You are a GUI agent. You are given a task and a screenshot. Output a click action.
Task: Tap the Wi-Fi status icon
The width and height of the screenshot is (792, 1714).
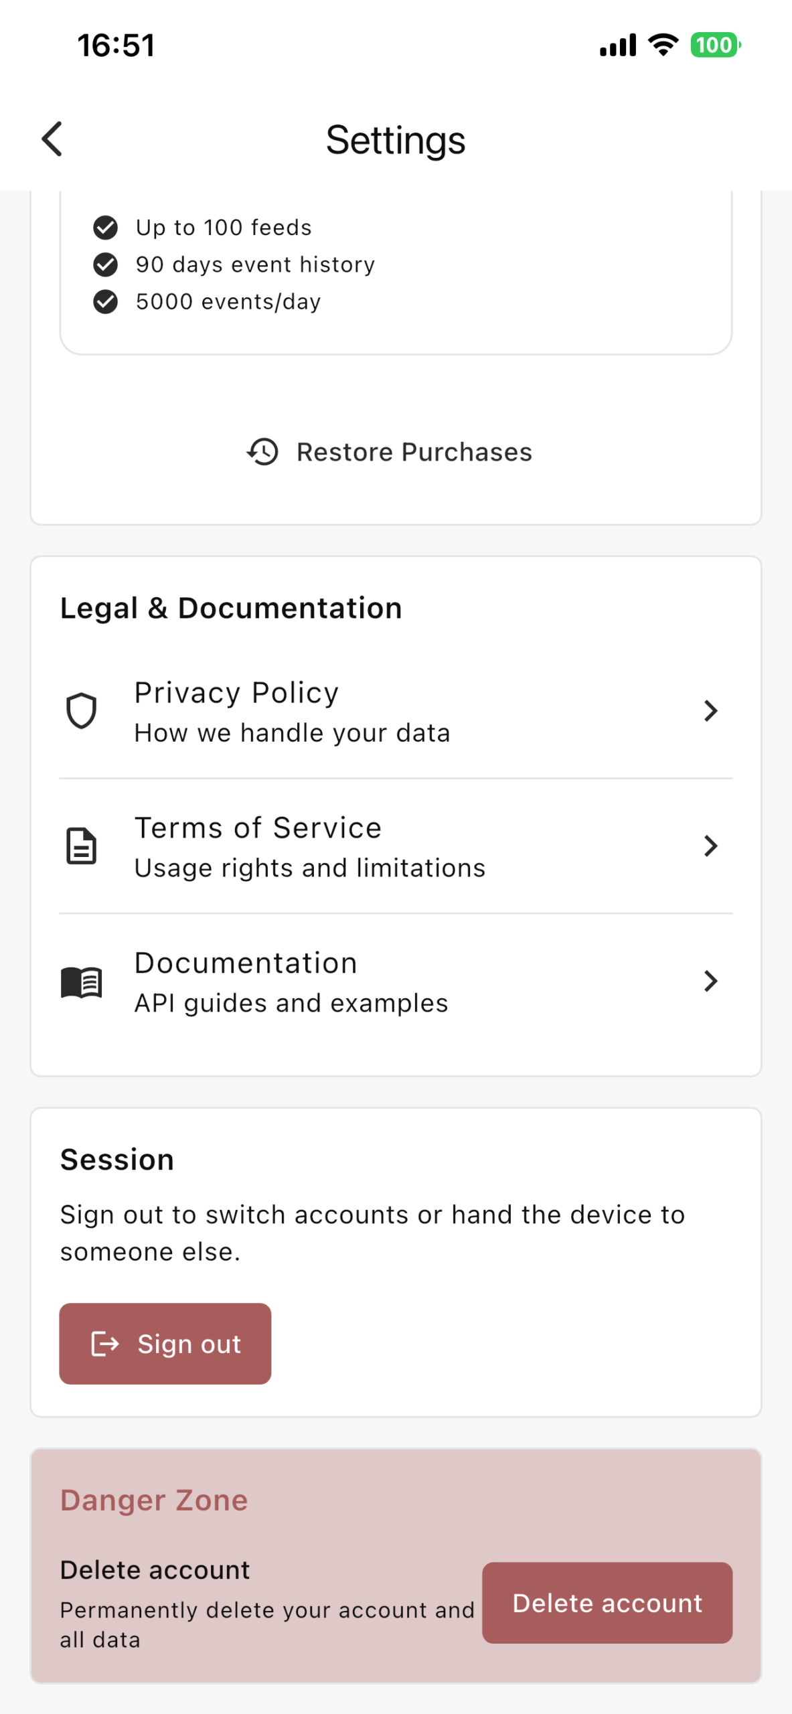pyautogui.click(x=663, y=45)
